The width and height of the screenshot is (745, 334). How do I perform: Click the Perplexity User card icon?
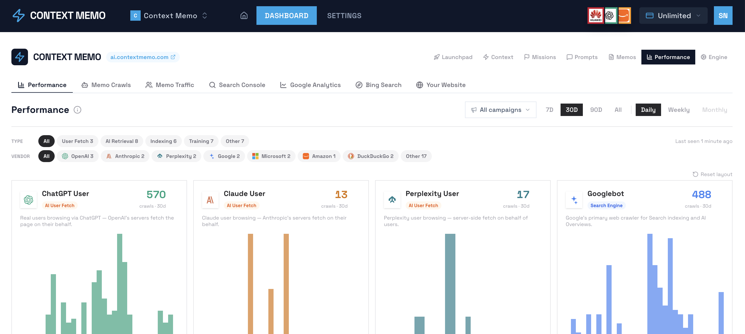point(392,200)
